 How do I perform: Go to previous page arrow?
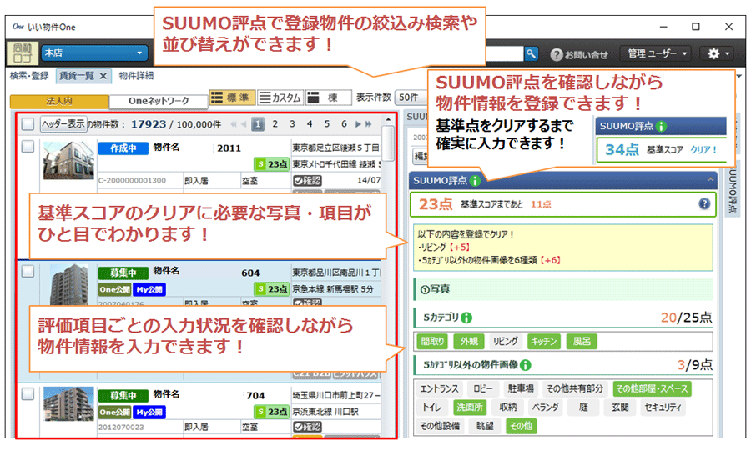244,124
